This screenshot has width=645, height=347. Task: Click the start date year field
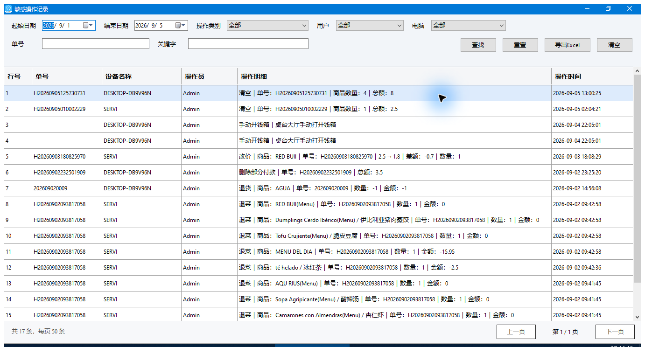coord(49,26)
